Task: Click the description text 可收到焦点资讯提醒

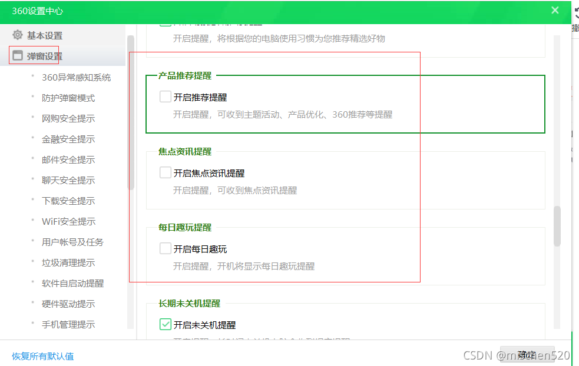Action: [x=257, y=191]
